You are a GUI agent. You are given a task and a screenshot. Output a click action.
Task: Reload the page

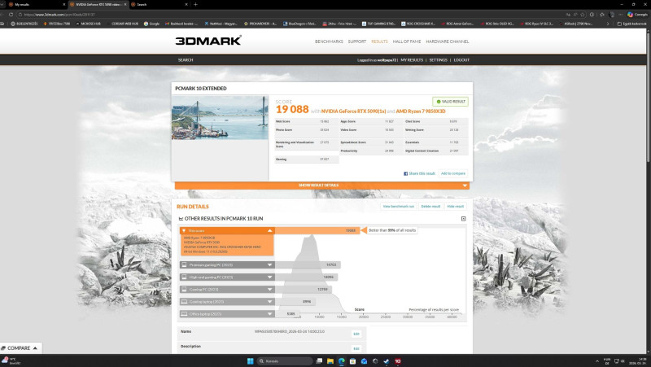pyautogui.click(x=11, y=15)
